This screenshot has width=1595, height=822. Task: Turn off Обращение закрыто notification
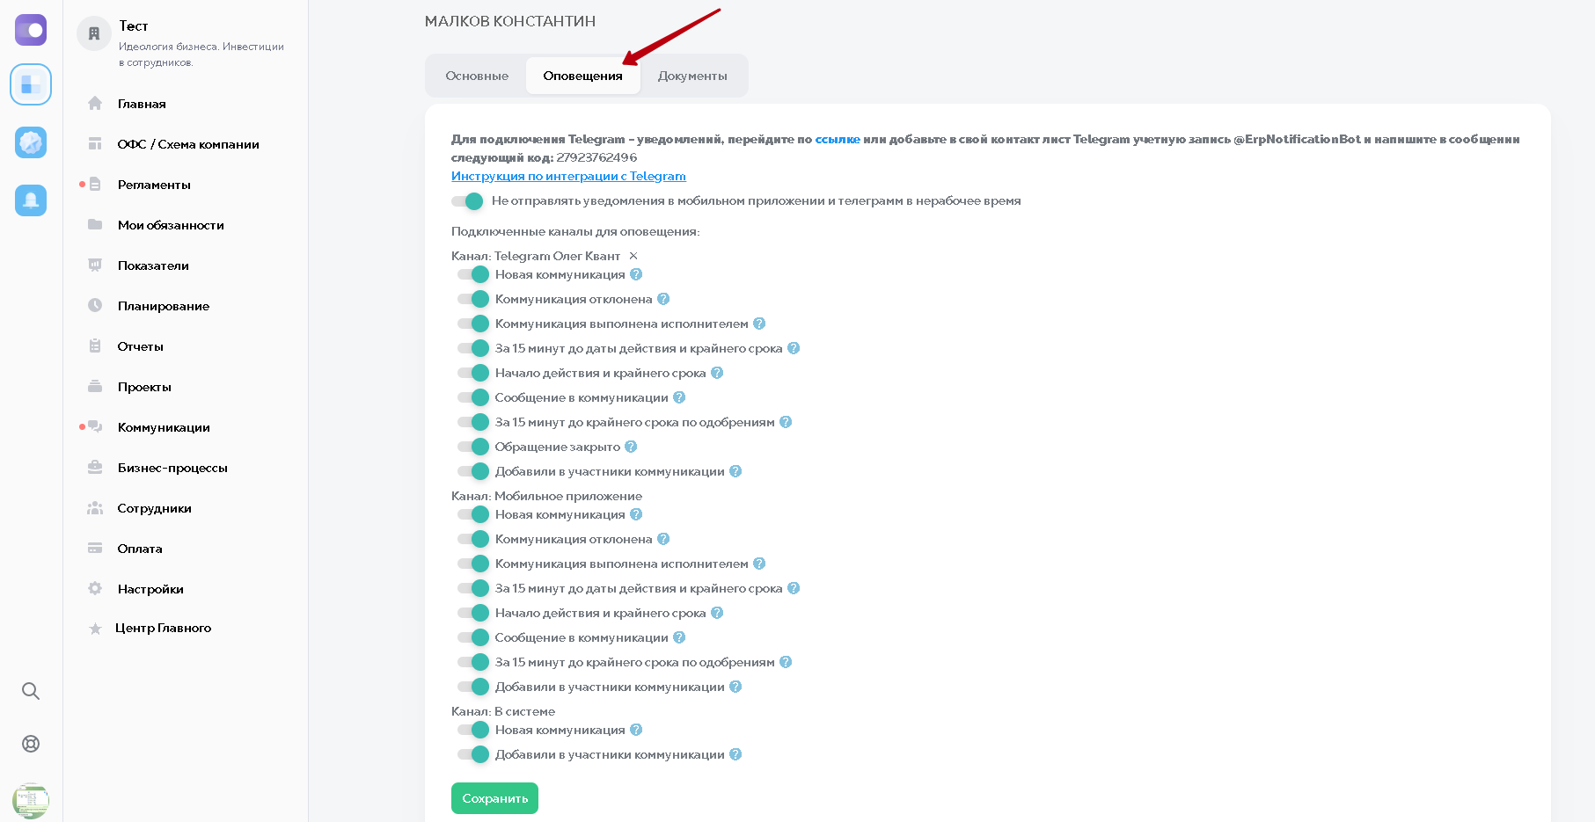(x=473, y=447)
